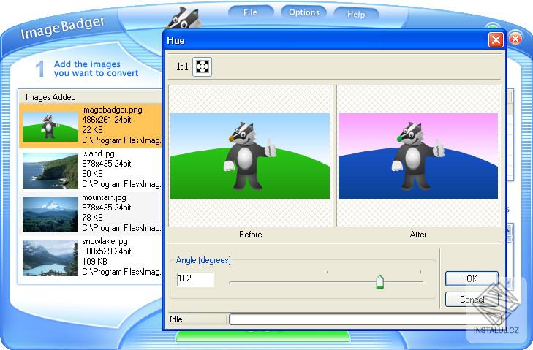Click the fit-to-window arrows icon

click(203, 66)
